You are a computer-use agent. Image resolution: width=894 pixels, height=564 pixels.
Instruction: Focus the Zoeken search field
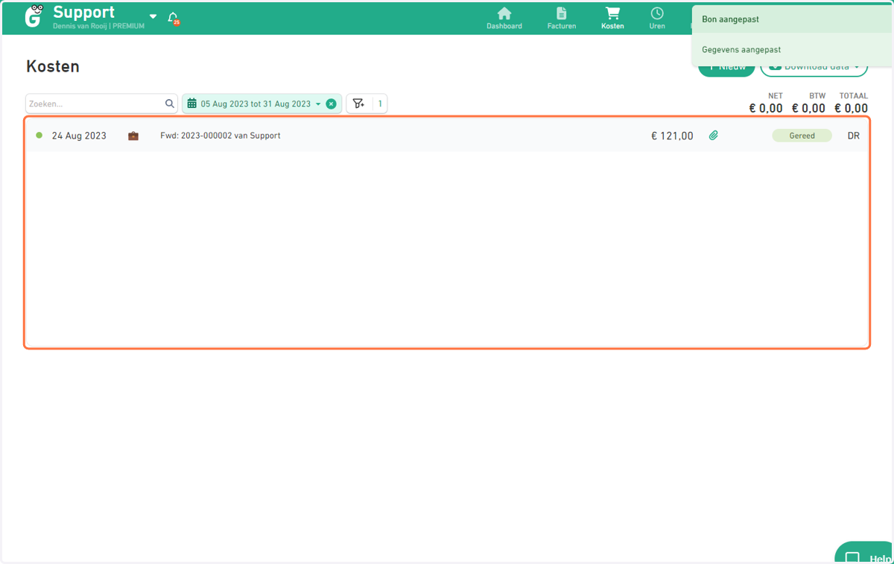pyautogui.click(x=101, y=104)
